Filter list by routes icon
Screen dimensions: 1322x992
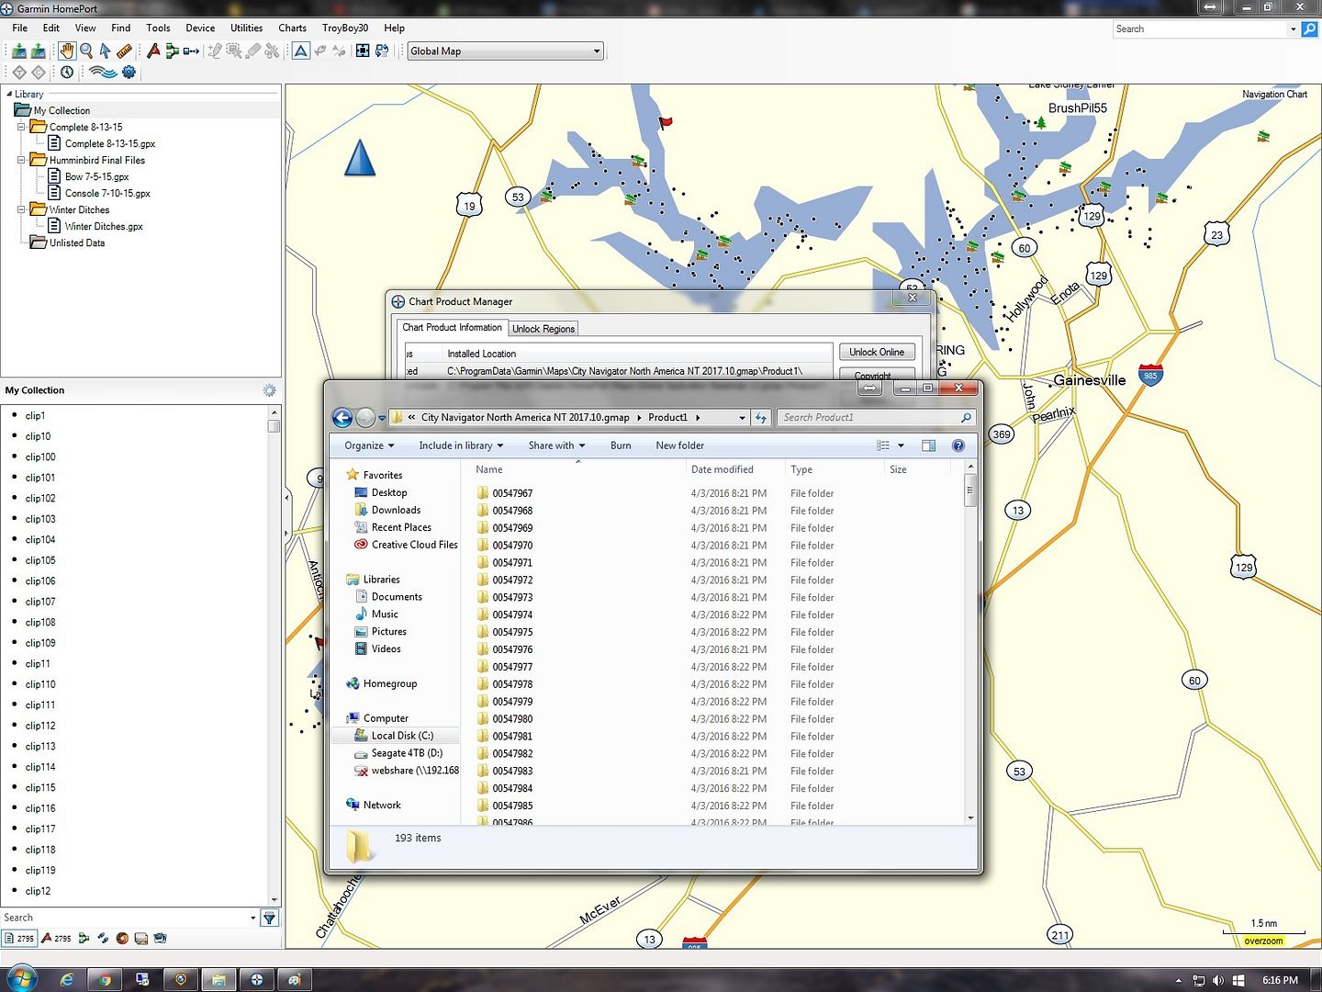pyautogui.click(x=84, y=939)
